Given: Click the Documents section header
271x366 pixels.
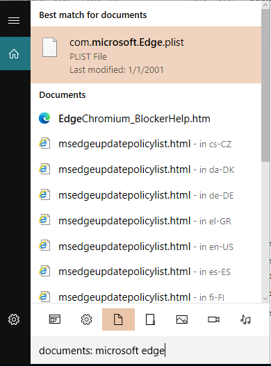Looking at the screenshot, I should (x=63, y=95).
